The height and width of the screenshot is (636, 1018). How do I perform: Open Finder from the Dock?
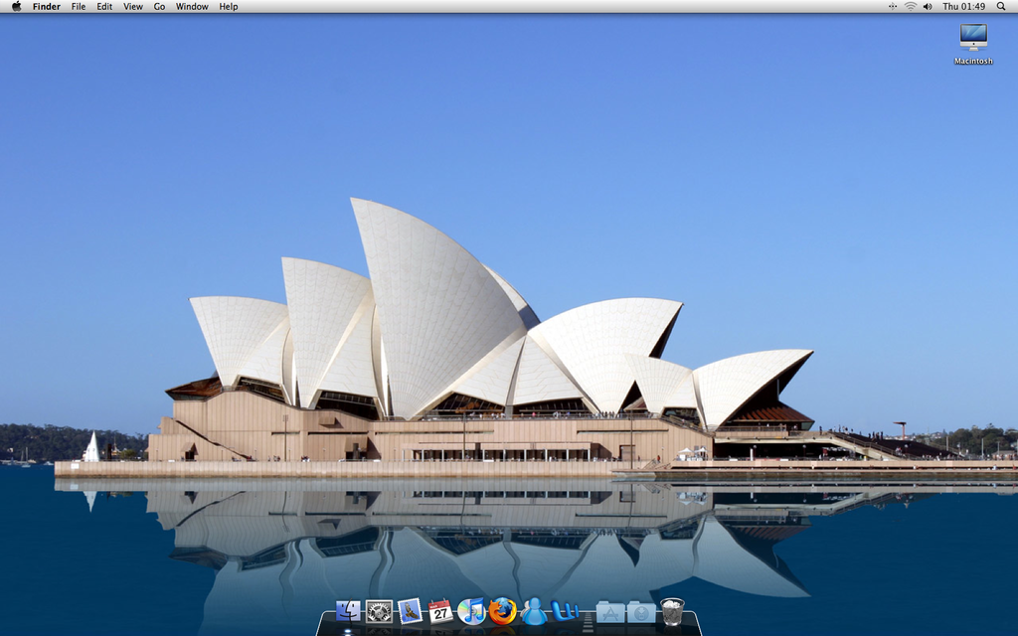click(x=348, y=611)
